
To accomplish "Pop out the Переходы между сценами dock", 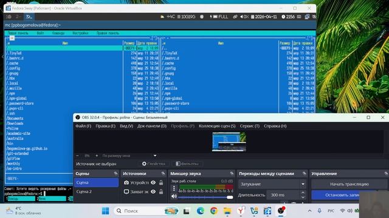I will (x=305, y=174).
